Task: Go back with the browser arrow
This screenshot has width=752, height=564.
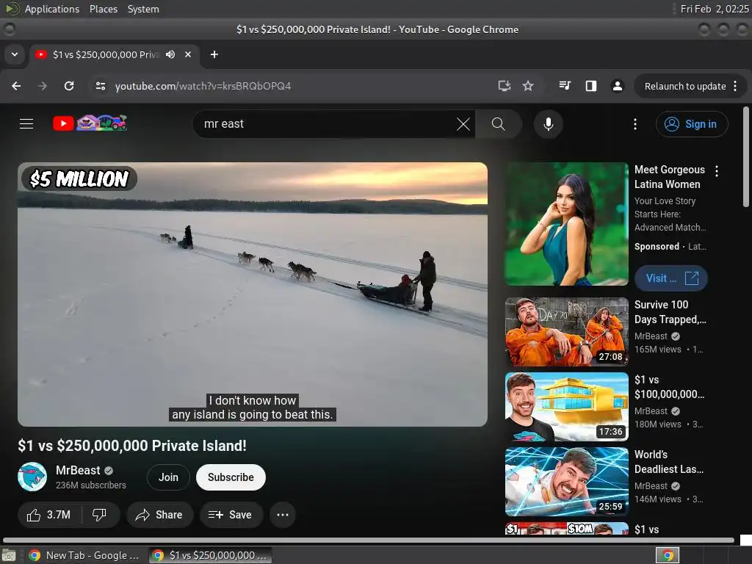Action: 16,86
